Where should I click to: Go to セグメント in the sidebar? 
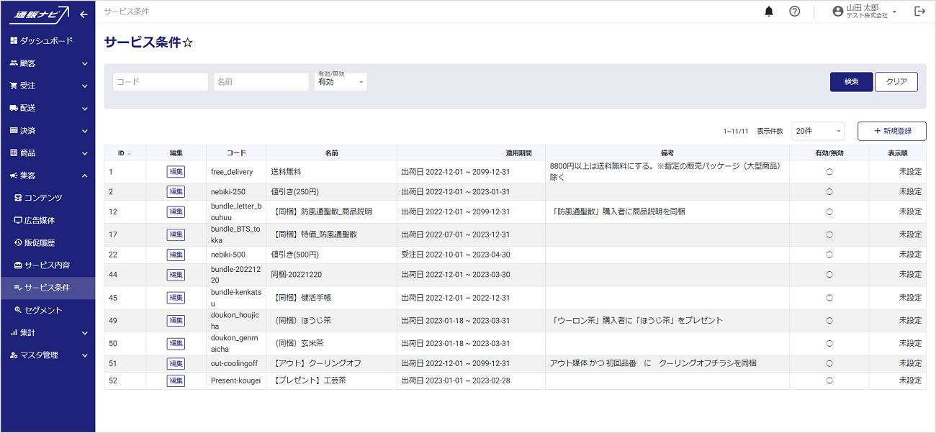click(x=43, y=310)
